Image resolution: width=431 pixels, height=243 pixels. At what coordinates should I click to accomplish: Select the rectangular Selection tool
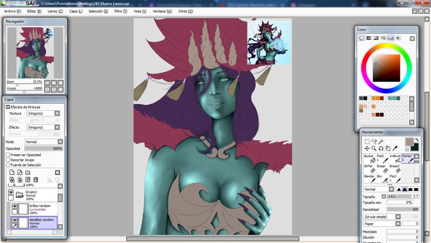(367, 141)
